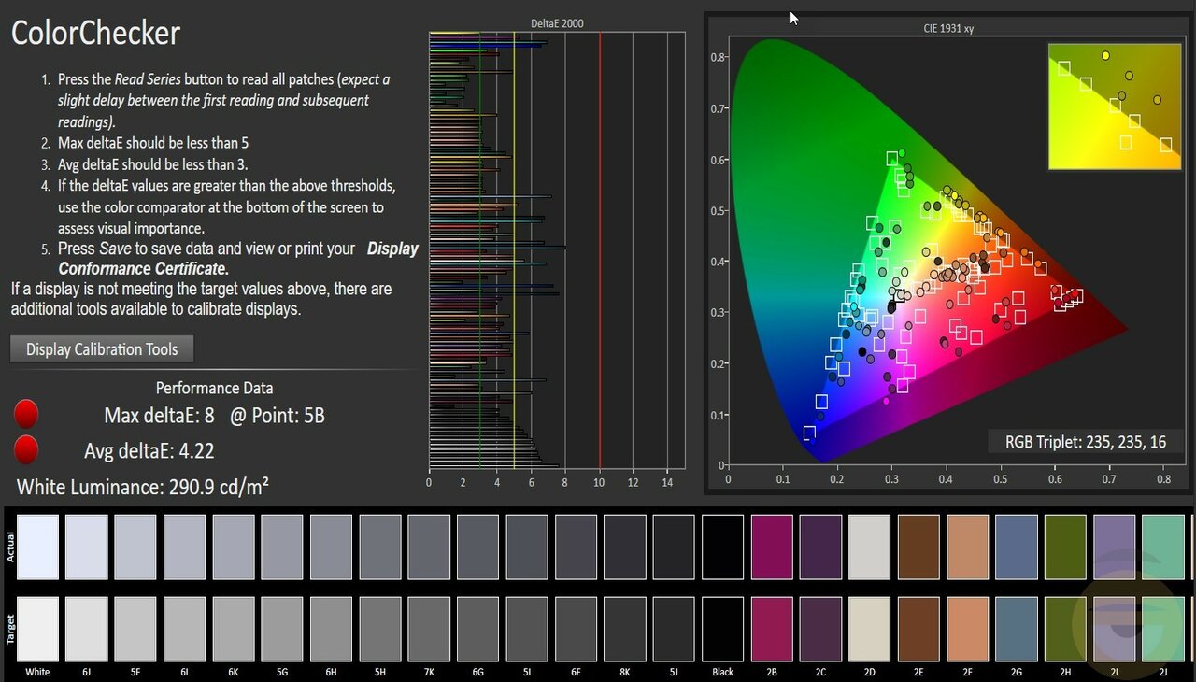Select the Target swatch for patch 5G
Image resolution: width=1196 pixels, height=682 pixels.
282,630
